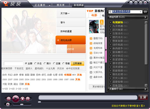Viewport: 150px width, 109px height.
Task: Hit the fast-forward button beside stop
Action: pyautogui.click(x=28, y=99)
